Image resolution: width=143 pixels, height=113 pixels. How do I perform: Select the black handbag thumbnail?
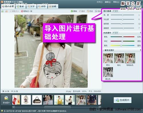point(37,100)
